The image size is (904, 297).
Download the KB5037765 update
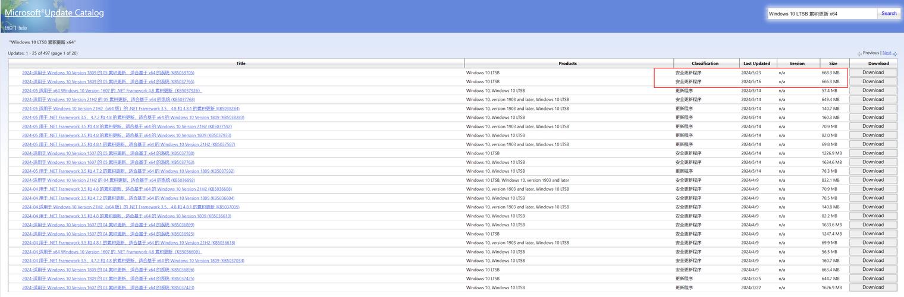coord(873,81)
